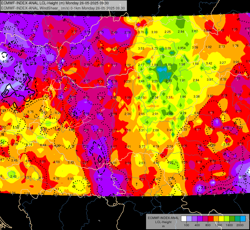
Task: Click the map value '2.91'
Action: click(x=155, y=114)
